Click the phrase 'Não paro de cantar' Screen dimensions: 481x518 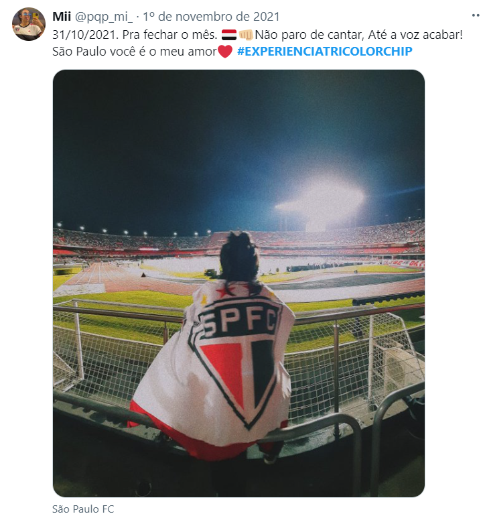tap(309, 35)
